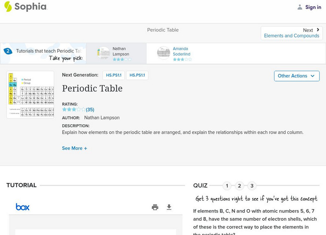Jump to quiz question 2
Screen dimensions: 326x235
[x=240, y=186]
